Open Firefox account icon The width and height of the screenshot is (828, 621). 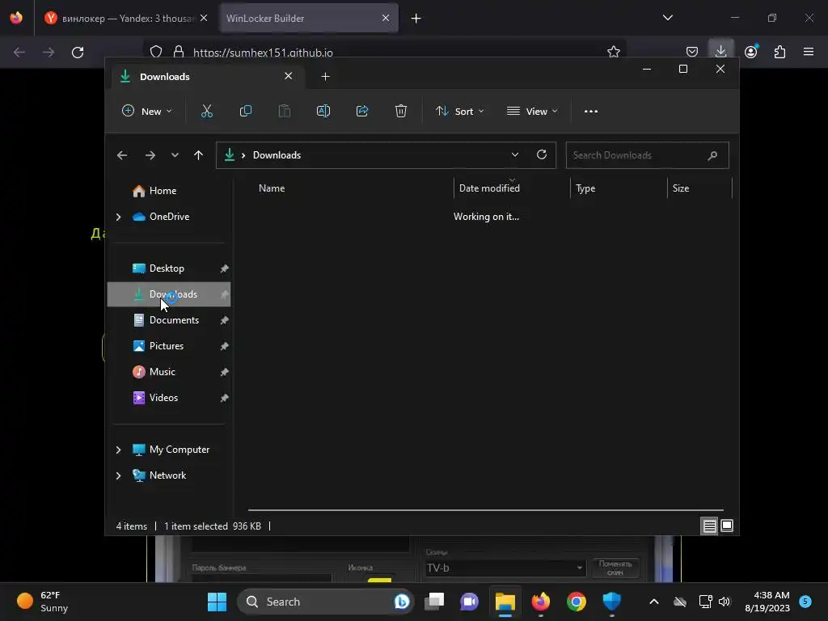tap(751, 52)
